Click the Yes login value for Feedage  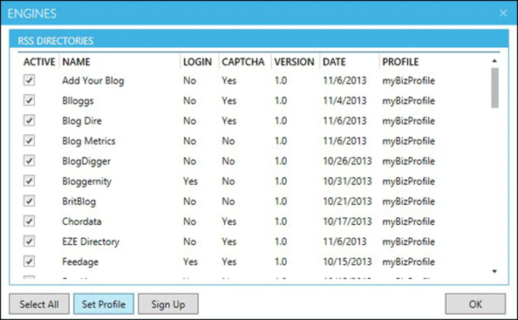point(190,262)
